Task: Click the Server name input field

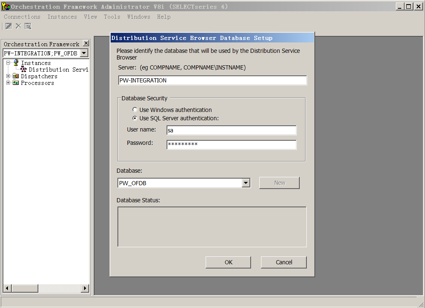Action: (212, 80)
